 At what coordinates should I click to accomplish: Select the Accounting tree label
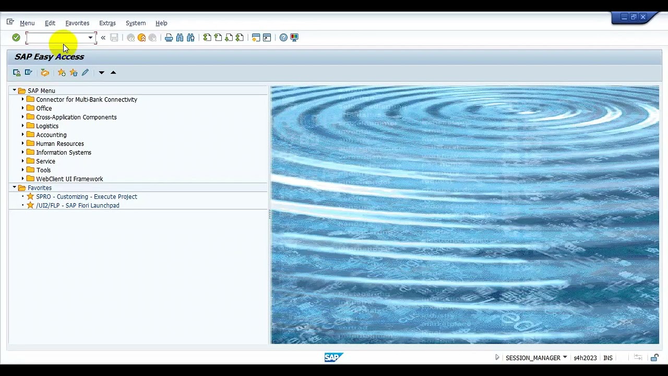coord(51,135)
